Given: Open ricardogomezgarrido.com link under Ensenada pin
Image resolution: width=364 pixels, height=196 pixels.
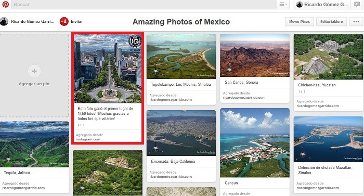Looking at the screenshot, I should pos(171,177).
